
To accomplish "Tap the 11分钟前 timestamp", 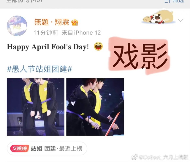I will [46, 33].
